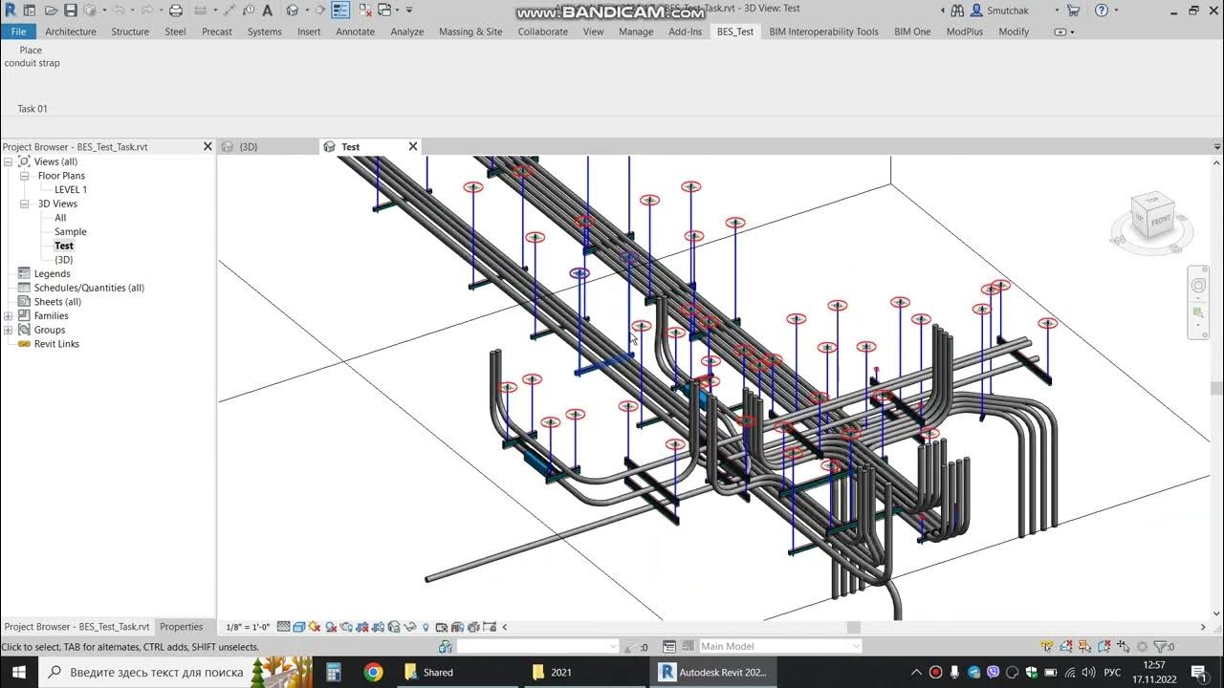Toggle Select Links icon in status bar

pos(1045,647)
